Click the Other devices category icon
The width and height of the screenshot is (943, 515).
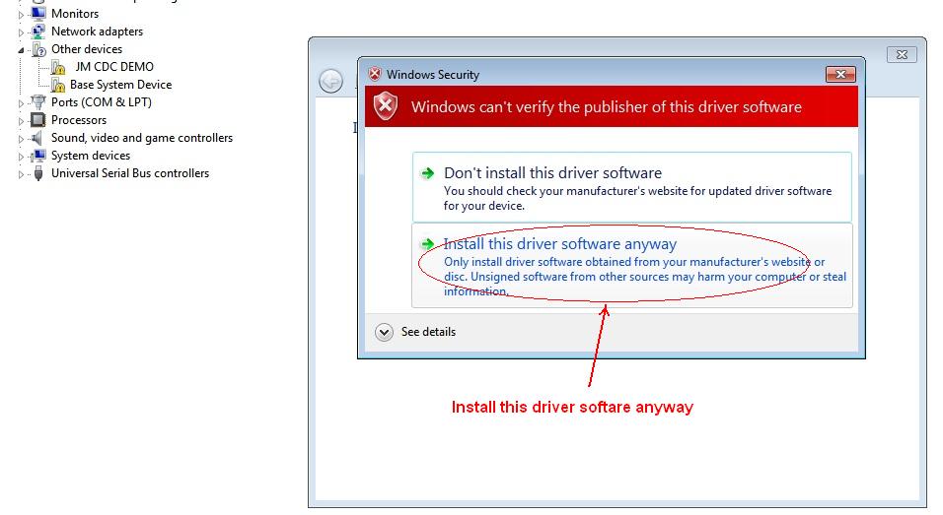click(38, 49)
